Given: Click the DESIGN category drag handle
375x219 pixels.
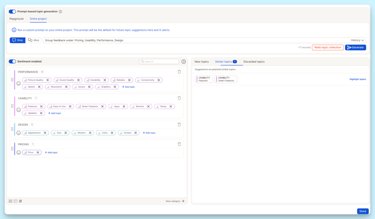Looking at the screenshot, I should [x=12, y=129].
